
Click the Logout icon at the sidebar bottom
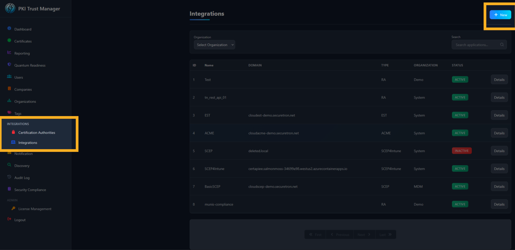coord(9,219)
